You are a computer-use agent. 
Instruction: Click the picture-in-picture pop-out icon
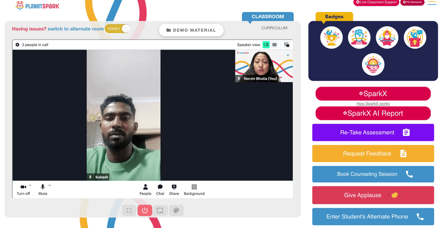coord(287,44)
